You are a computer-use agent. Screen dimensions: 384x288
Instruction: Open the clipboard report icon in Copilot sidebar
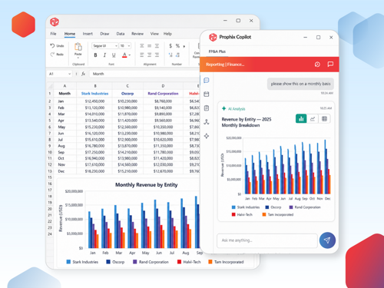207,108
